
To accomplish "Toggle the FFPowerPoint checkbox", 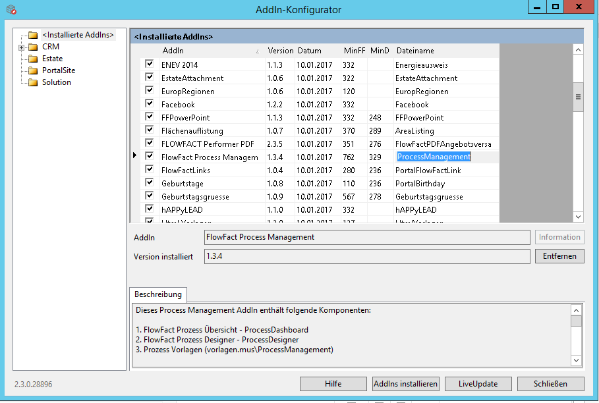I will 150,117.
